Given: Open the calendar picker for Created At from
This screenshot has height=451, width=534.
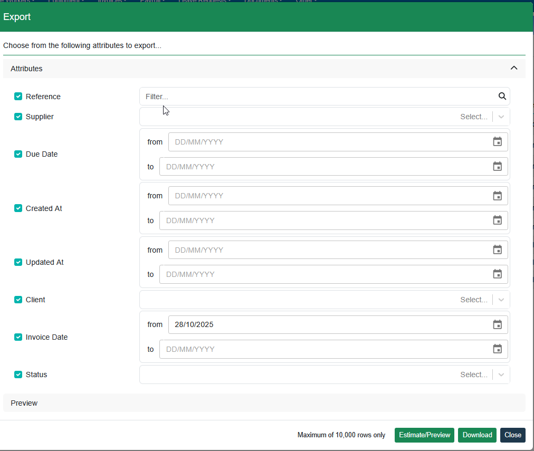Looking at the screenshot, I should [x=497, y=196].
